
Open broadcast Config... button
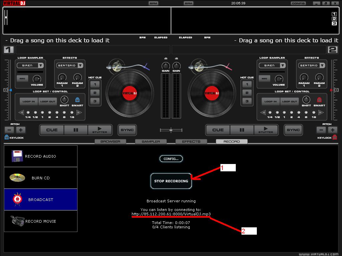(171, 159)
